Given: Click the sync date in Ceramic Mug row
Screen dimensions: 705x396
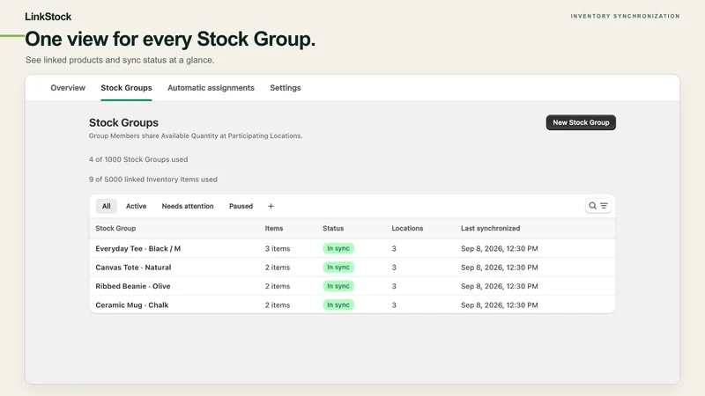Looking at the screenshot, I should click(x=500, y=304).
